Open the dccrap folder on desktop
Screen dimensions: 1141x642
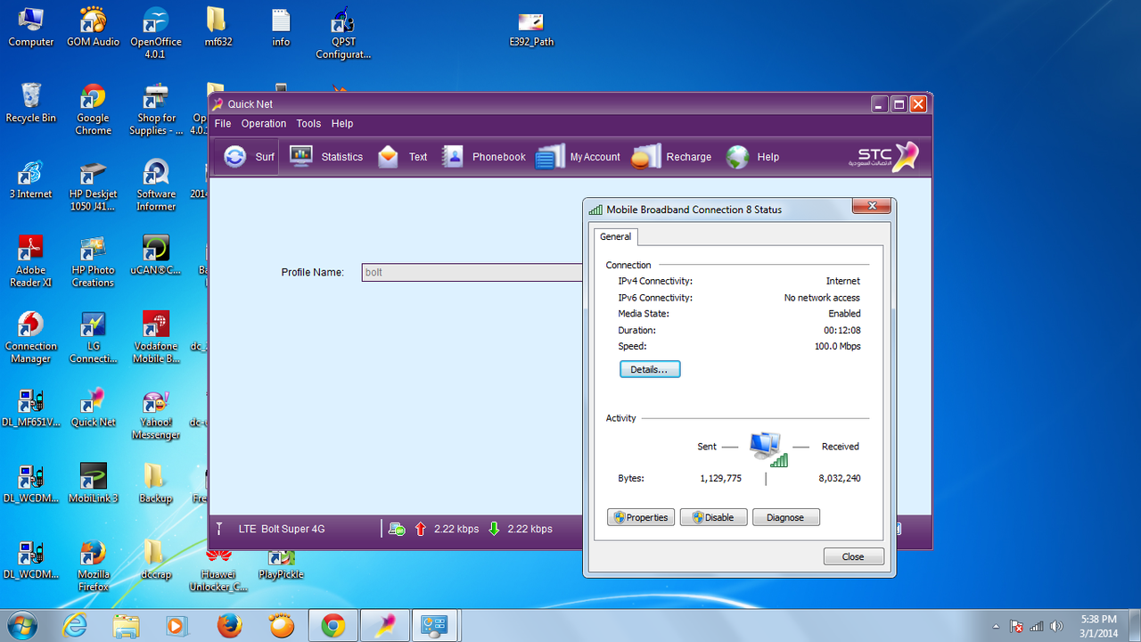click(x=156, y=558)
